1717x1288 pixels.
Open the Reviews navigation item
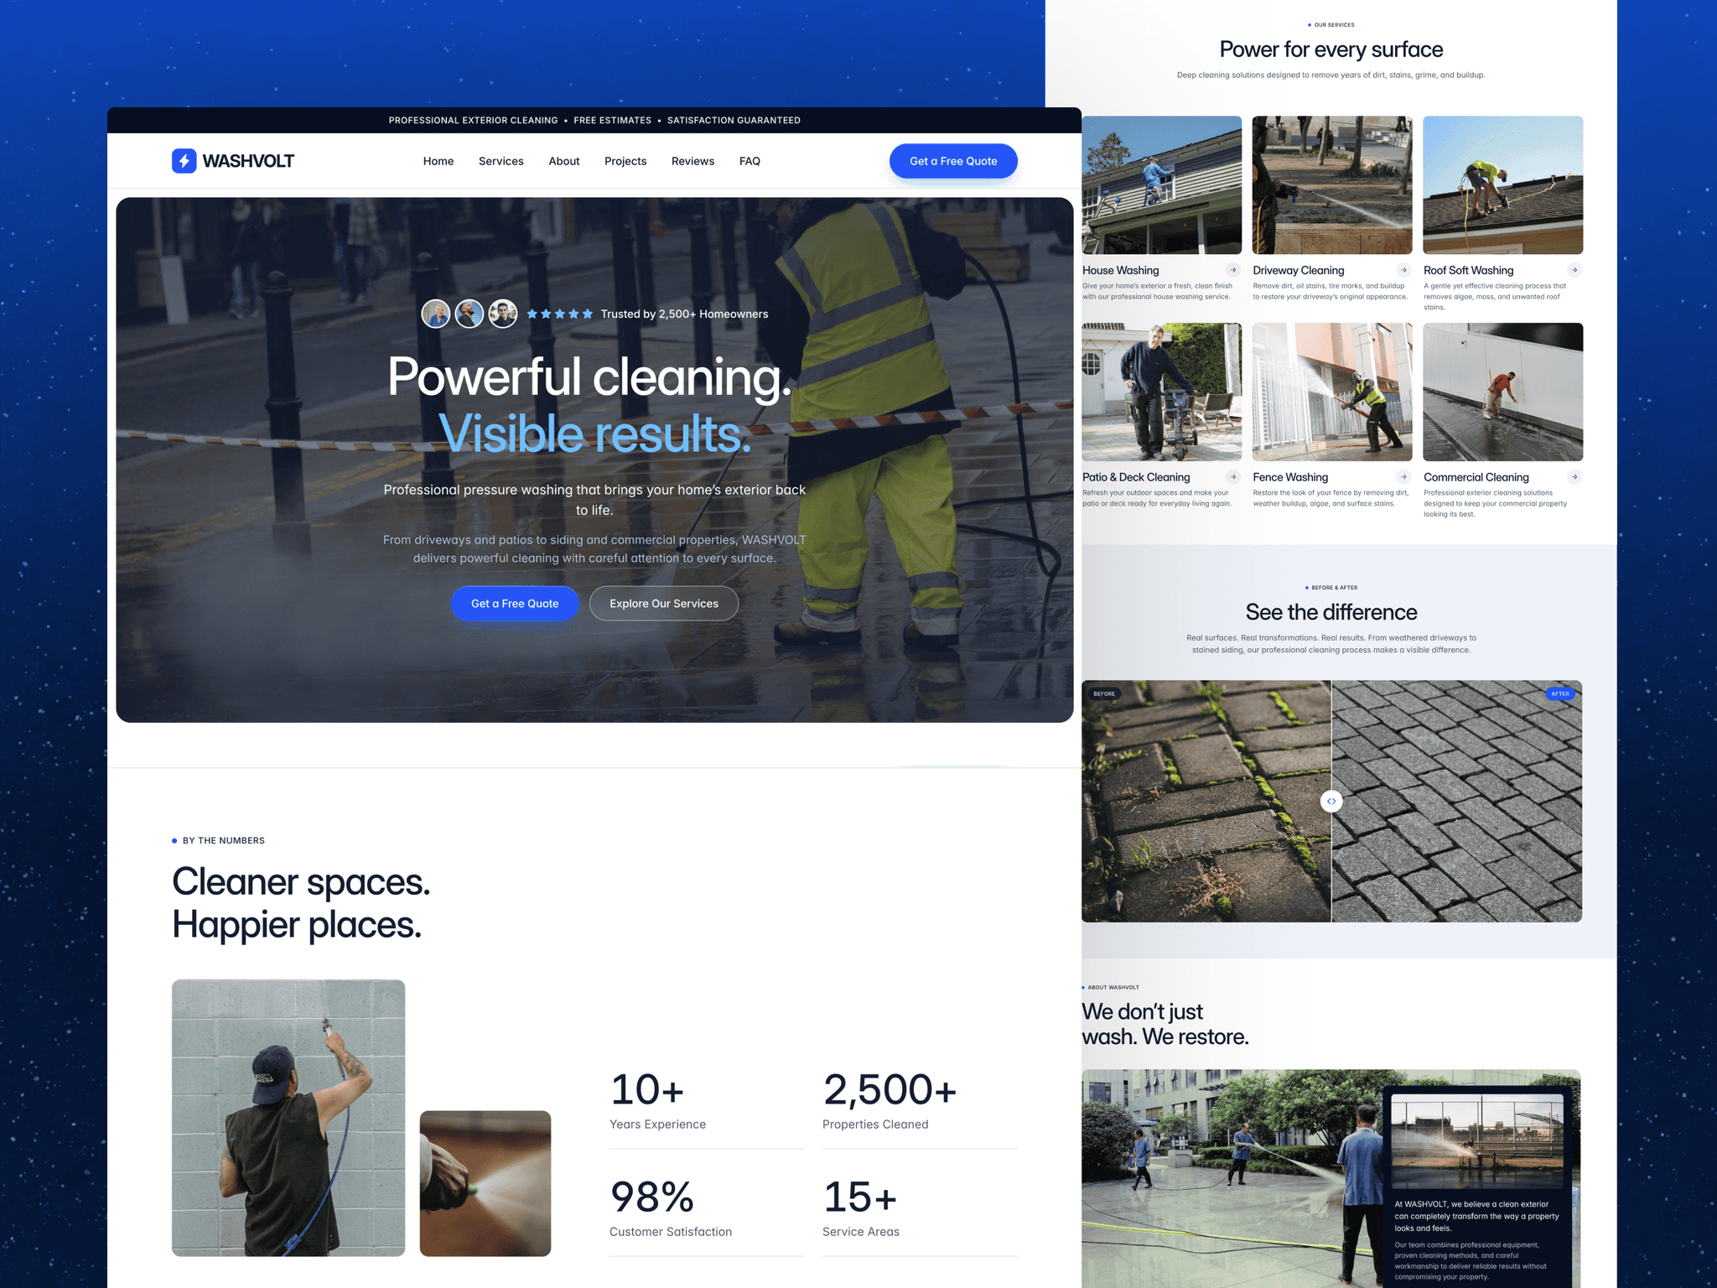point(693,161)
